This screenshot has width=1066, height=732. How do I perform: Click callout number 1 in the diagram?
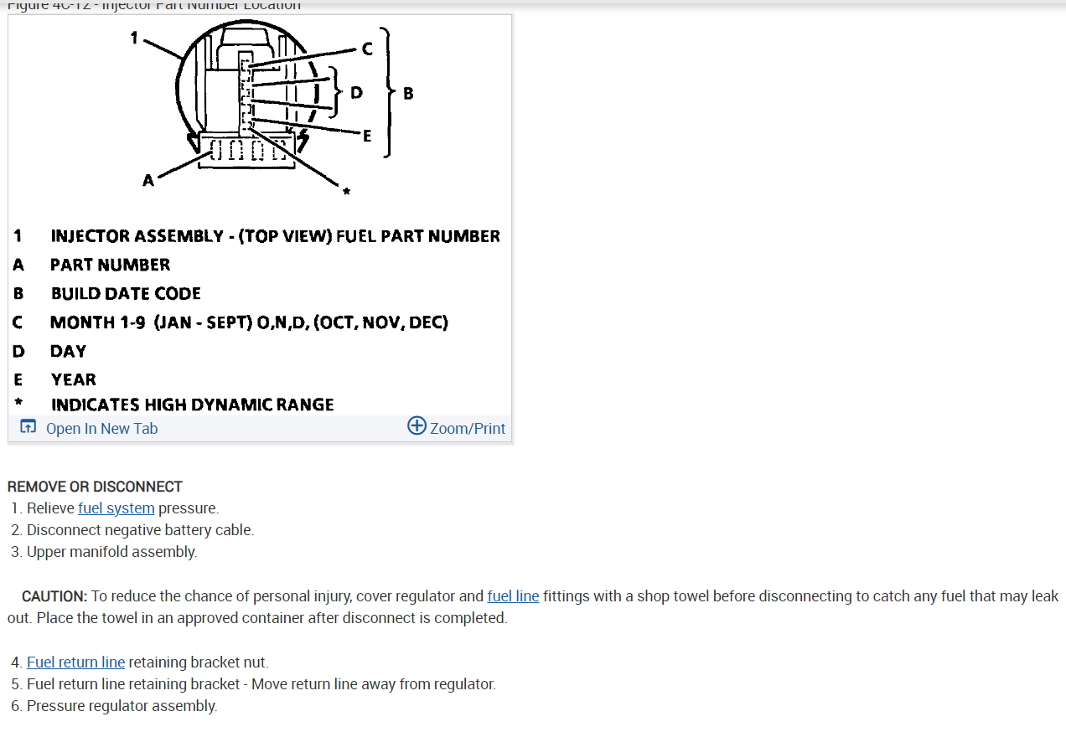click(133, 37)
